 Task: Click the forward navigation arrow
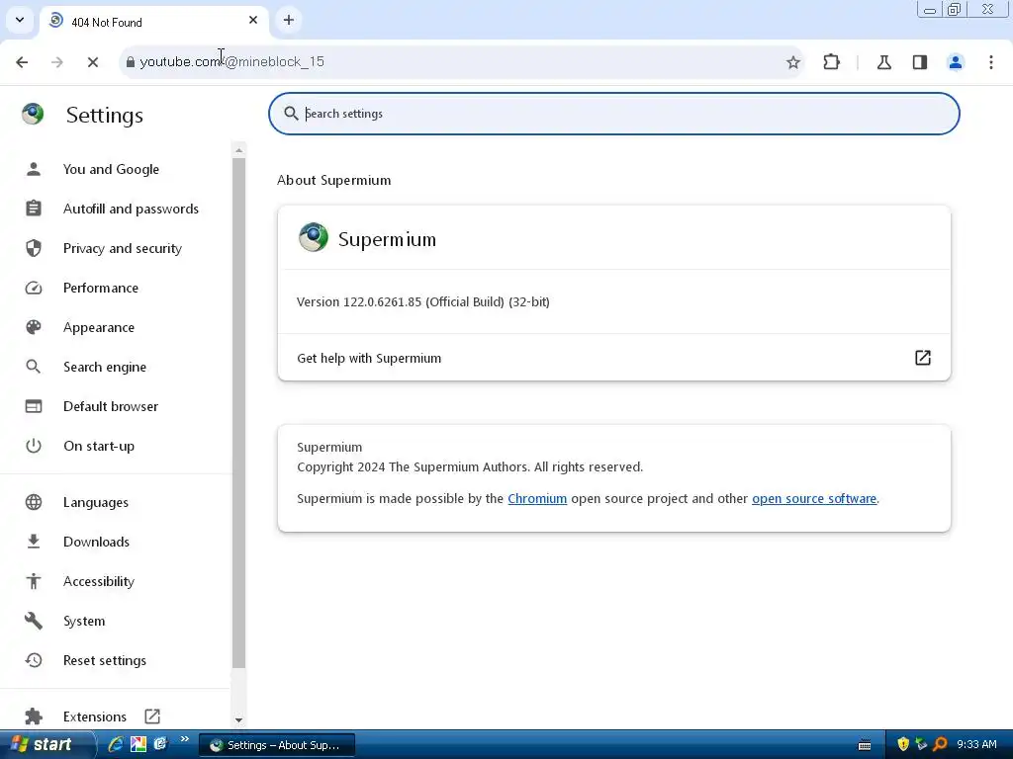pyautogui.click(x=57, y=62)
